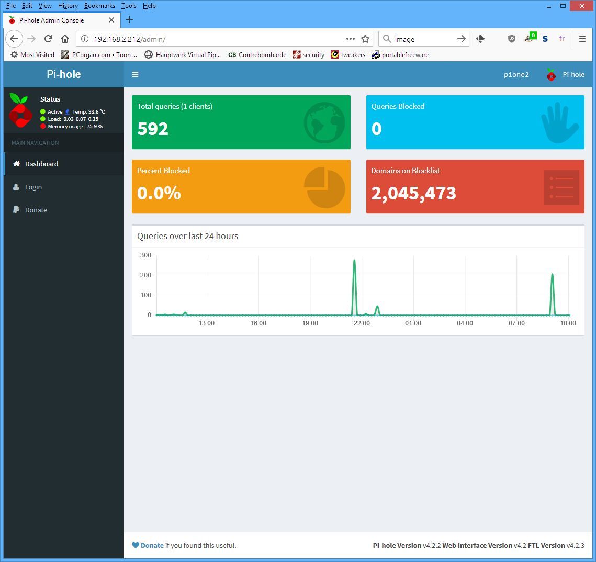Open the Login navigation item
This screenshot has height=562, width=596.
pyautogui.click(x=64, y=187)
